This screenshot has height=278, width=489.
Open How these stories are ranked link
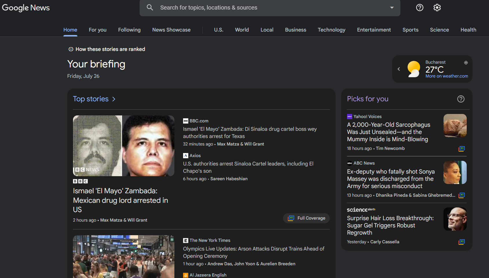110,49
